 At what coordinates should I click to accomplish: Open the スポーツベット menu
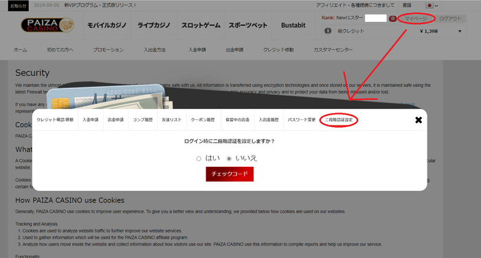[x=248, y=25]
